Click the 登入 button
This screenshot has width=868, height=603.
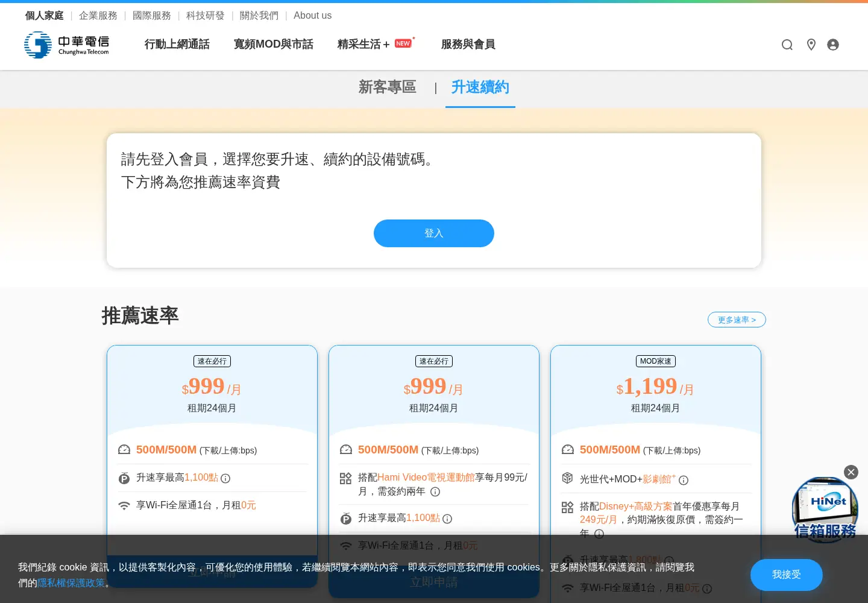[434, 233]
